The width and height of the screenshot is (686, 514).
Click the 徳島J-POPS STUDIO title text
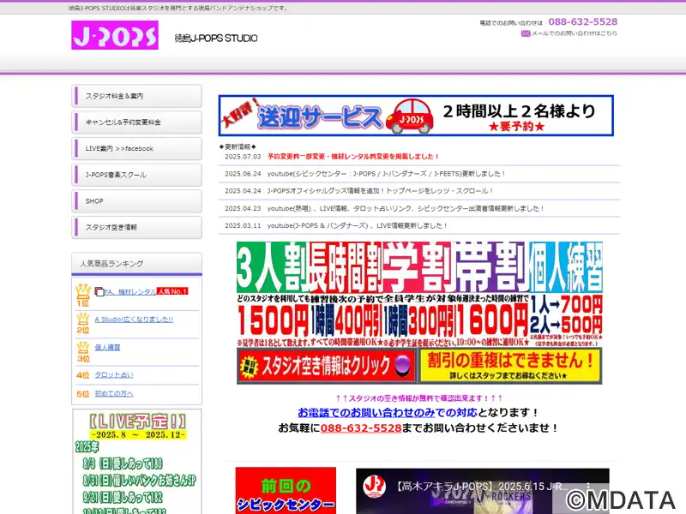[x=216, y=39]
